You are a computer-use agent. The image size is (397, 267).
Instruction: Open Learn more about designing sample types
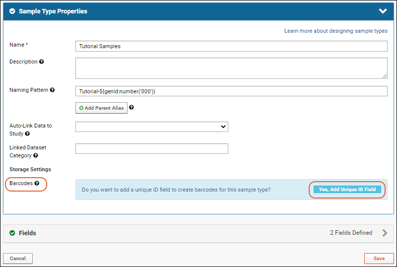click(x=336, y=31)
